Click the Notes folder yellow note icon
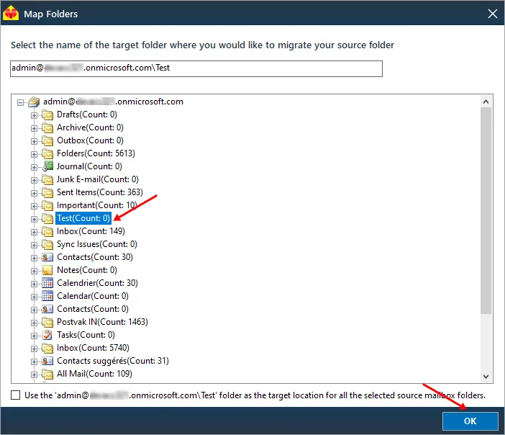Viewport: 505px width, 435px height. (47, 270)
